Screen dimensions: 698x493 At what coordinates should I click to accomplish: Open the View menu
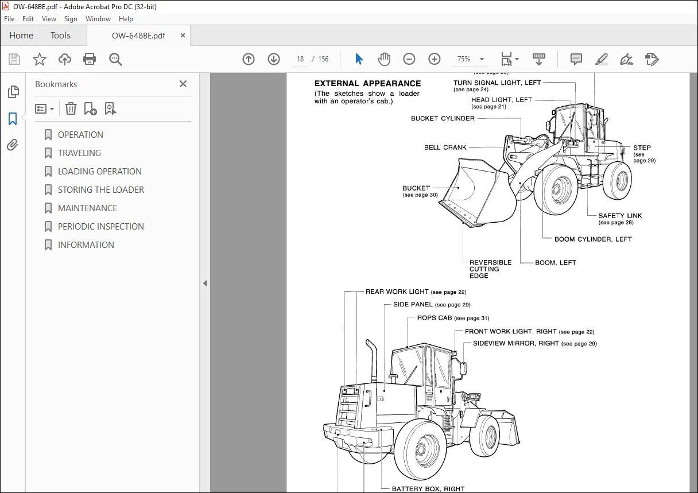[x=49, y=19]
